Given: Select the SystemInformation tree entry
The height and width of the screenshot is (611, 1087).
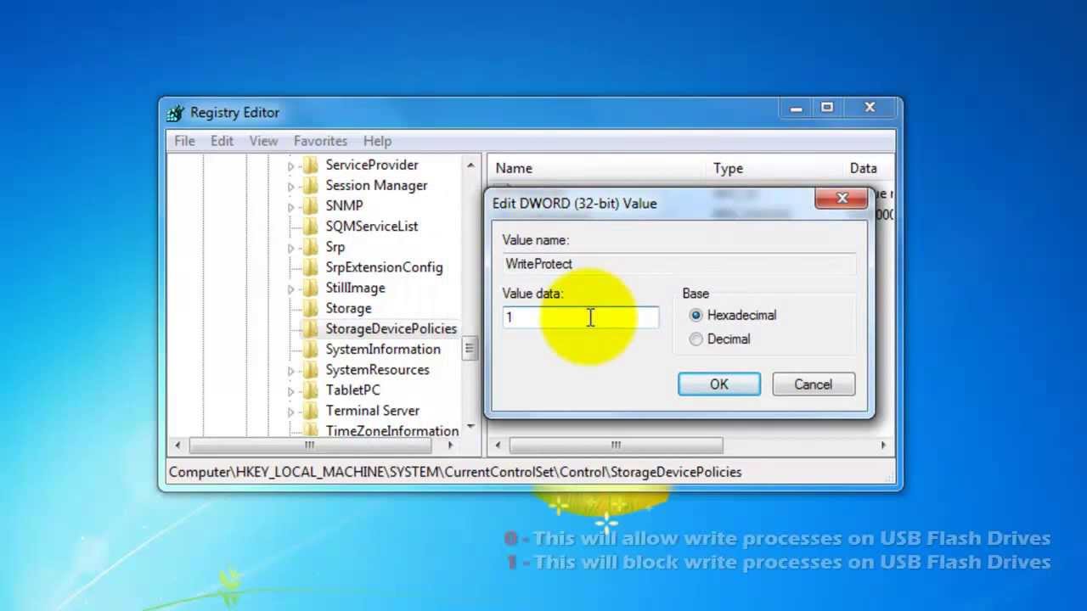Looking at the screenshot, I should click(383, 349).
